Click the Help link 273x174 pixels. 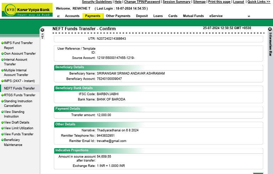[118, 2]
